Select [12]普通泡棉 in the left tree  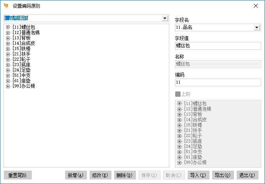26,32
